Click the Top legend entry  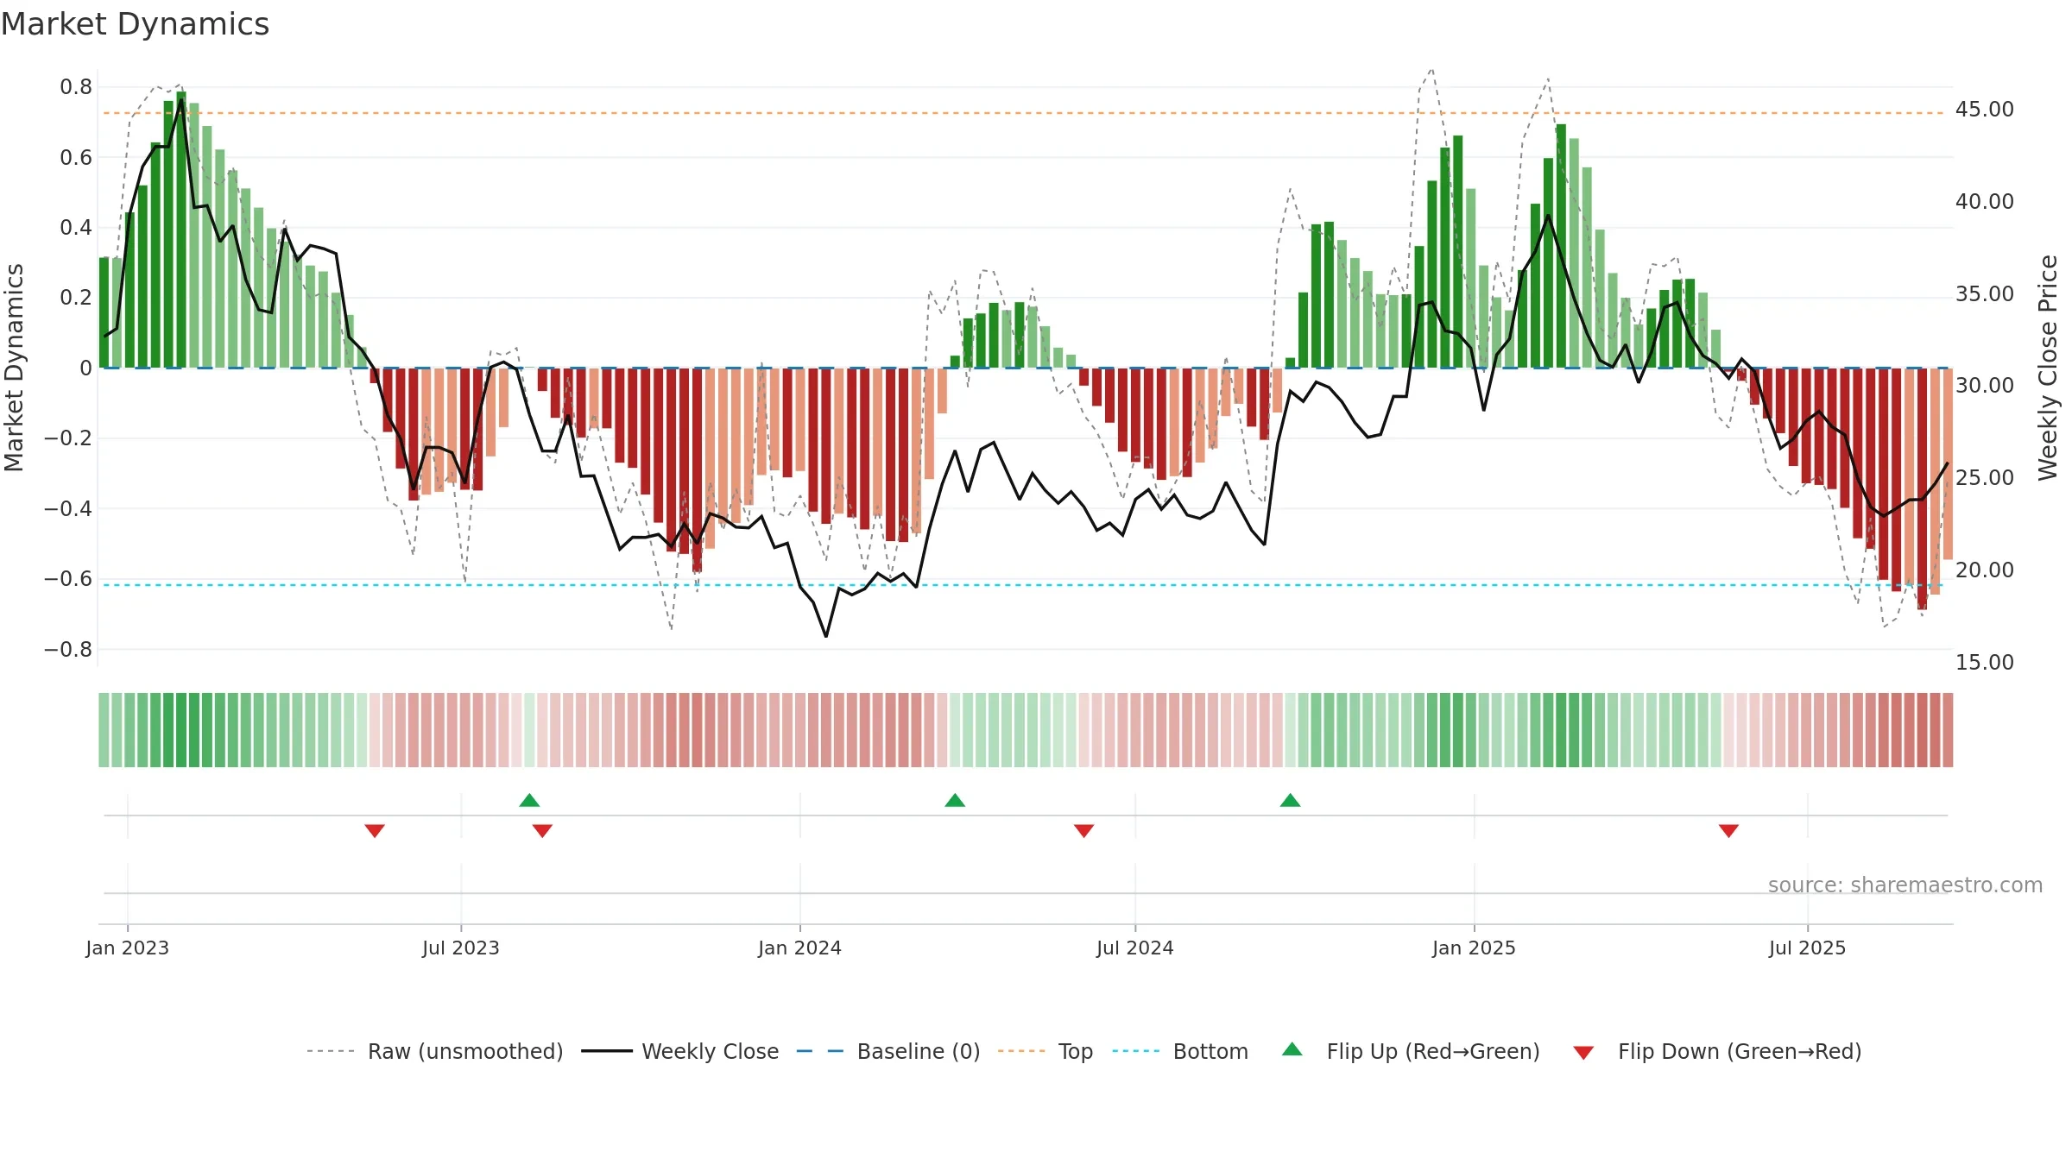pyautogui.click(x=1045, y=1051)
